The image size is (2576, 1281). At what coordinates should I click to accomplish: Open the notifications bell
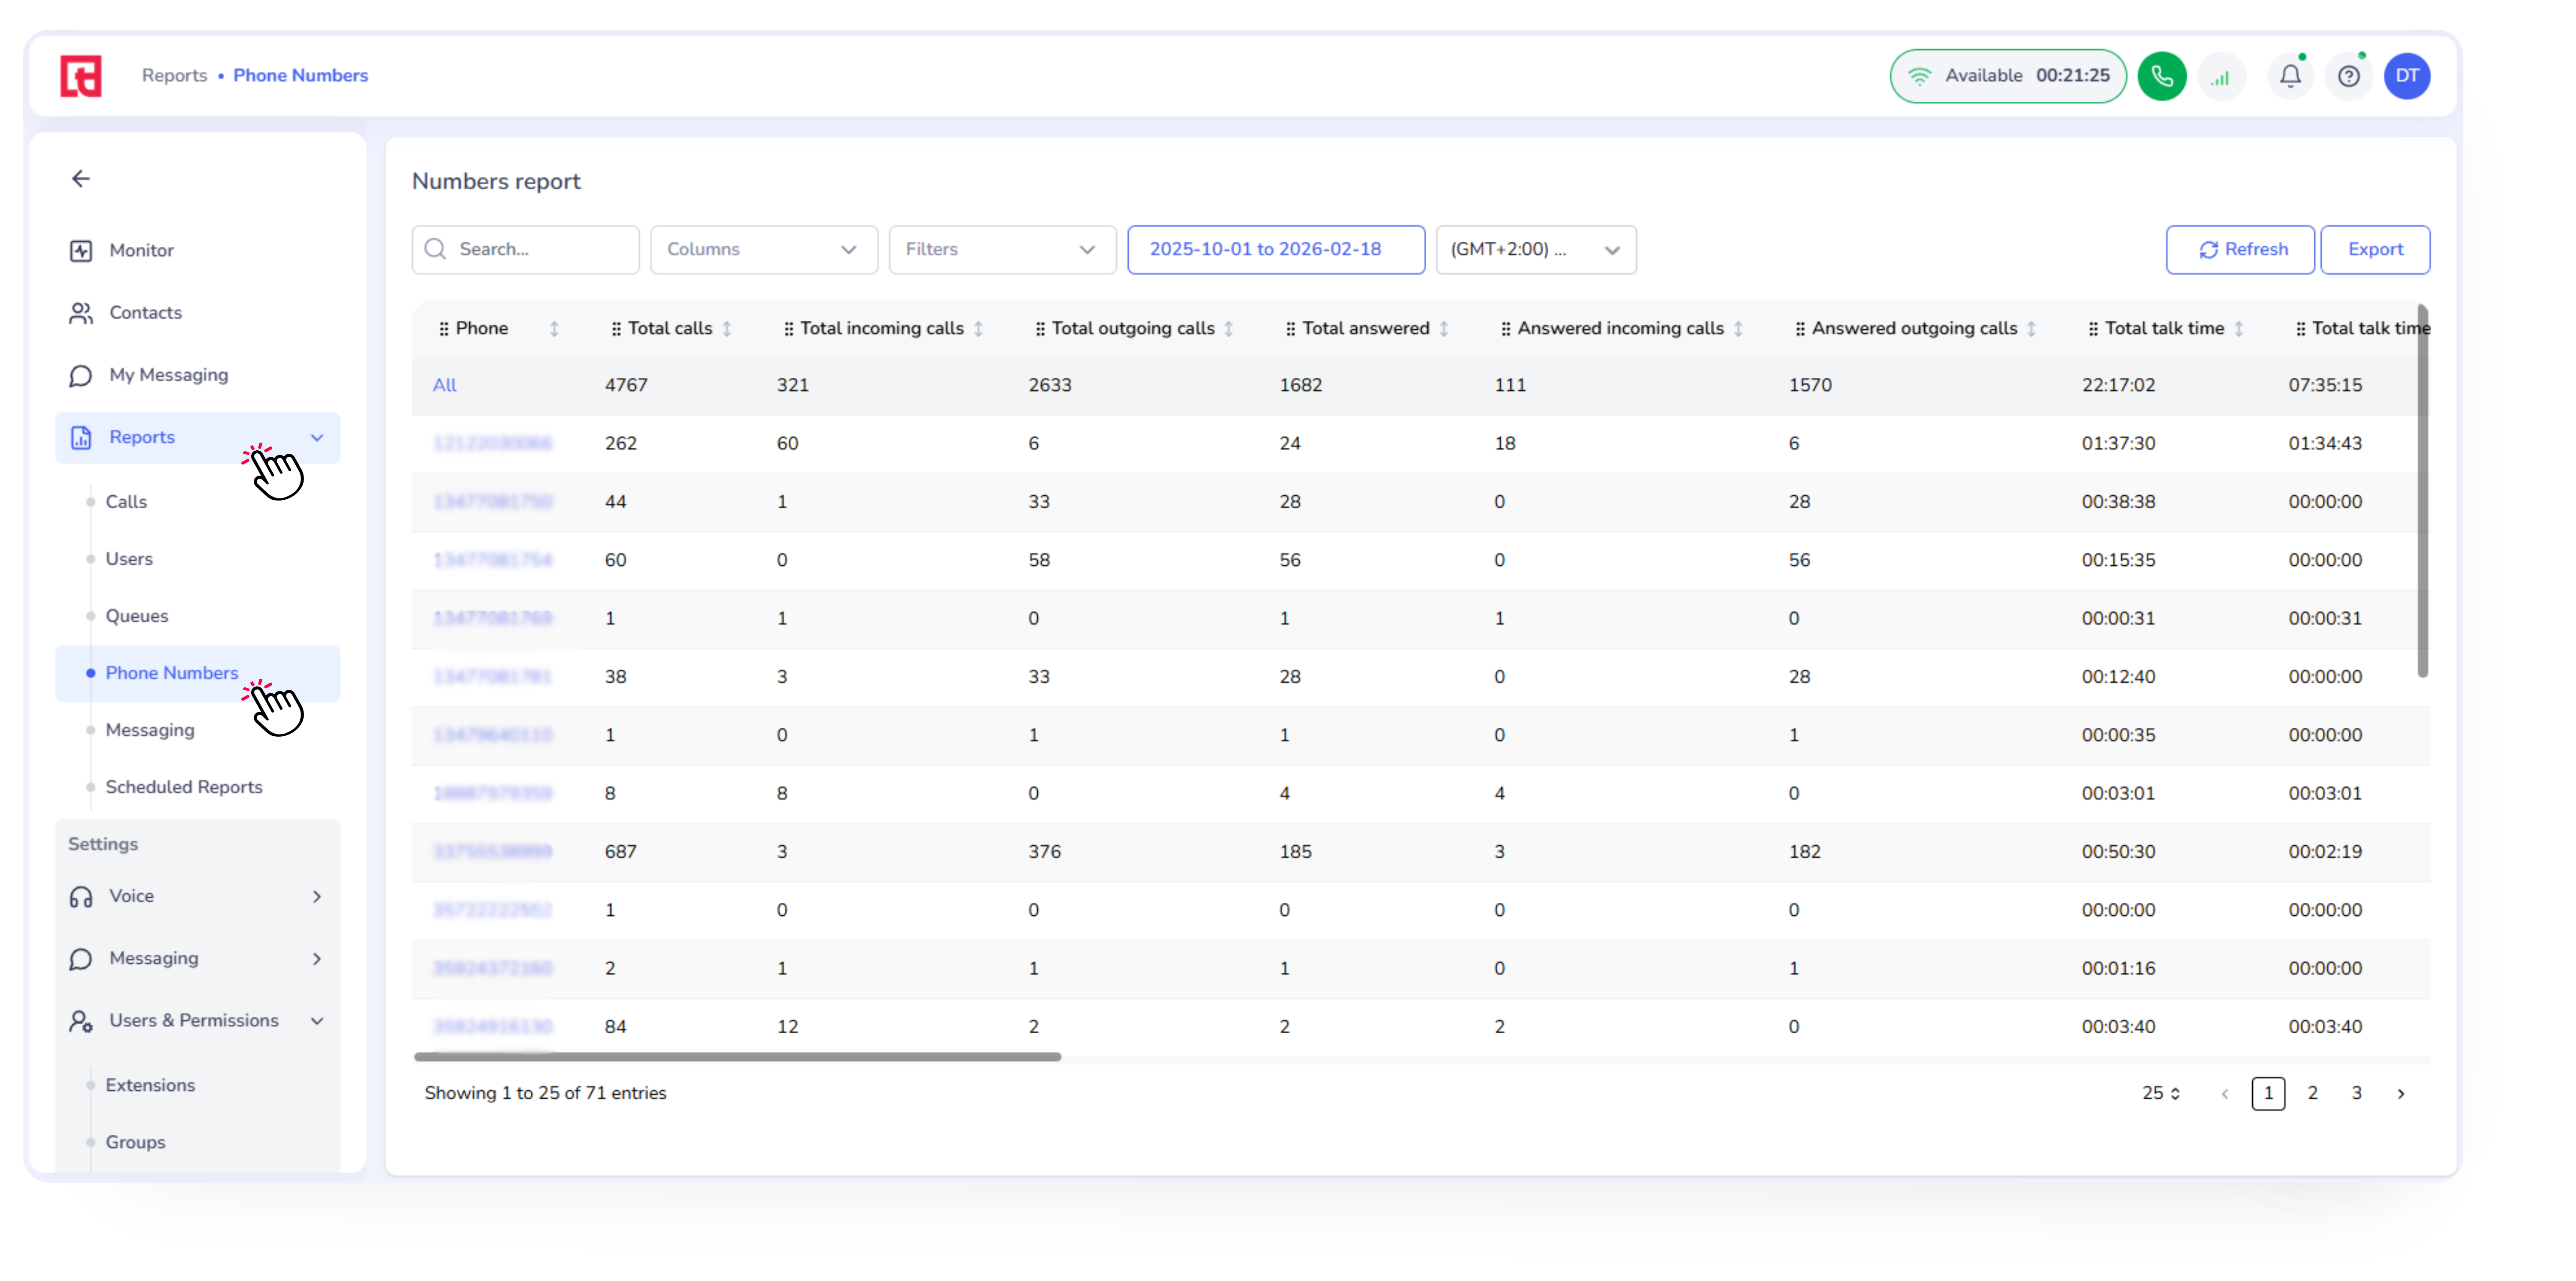[2290, 76]
